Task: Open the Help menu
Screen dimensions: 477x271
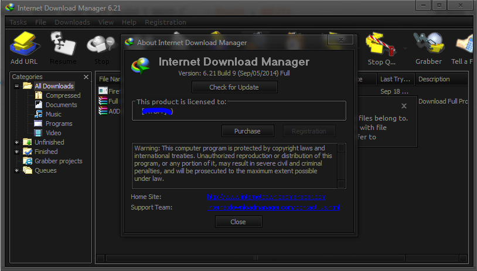Action: tap(129, 22)
